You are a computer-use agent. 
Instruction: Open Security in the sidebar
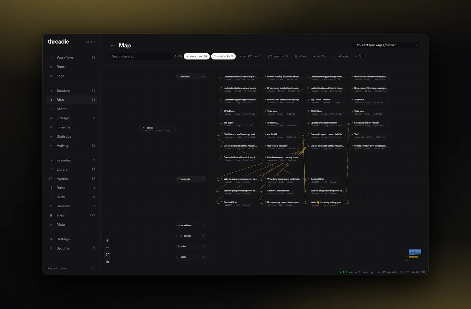point(72,248)
